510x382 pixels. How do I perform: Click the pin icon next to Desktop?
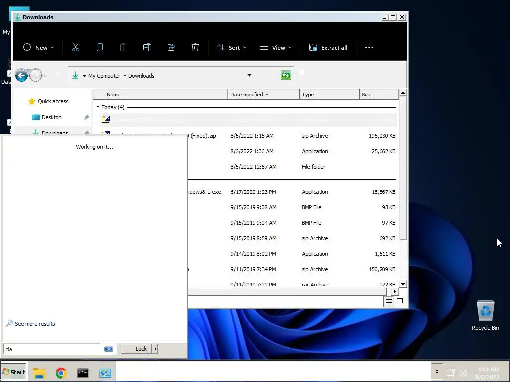pyautogui.click(x=86, y=117)
